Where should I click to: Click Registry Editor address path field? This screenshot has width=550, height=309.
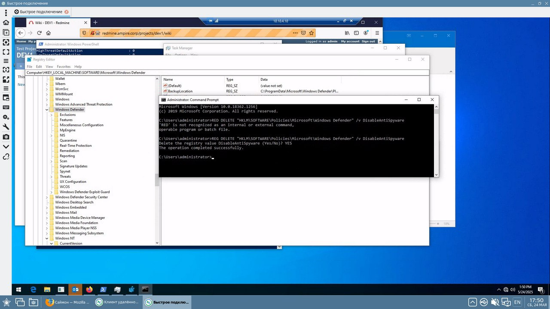227,73
